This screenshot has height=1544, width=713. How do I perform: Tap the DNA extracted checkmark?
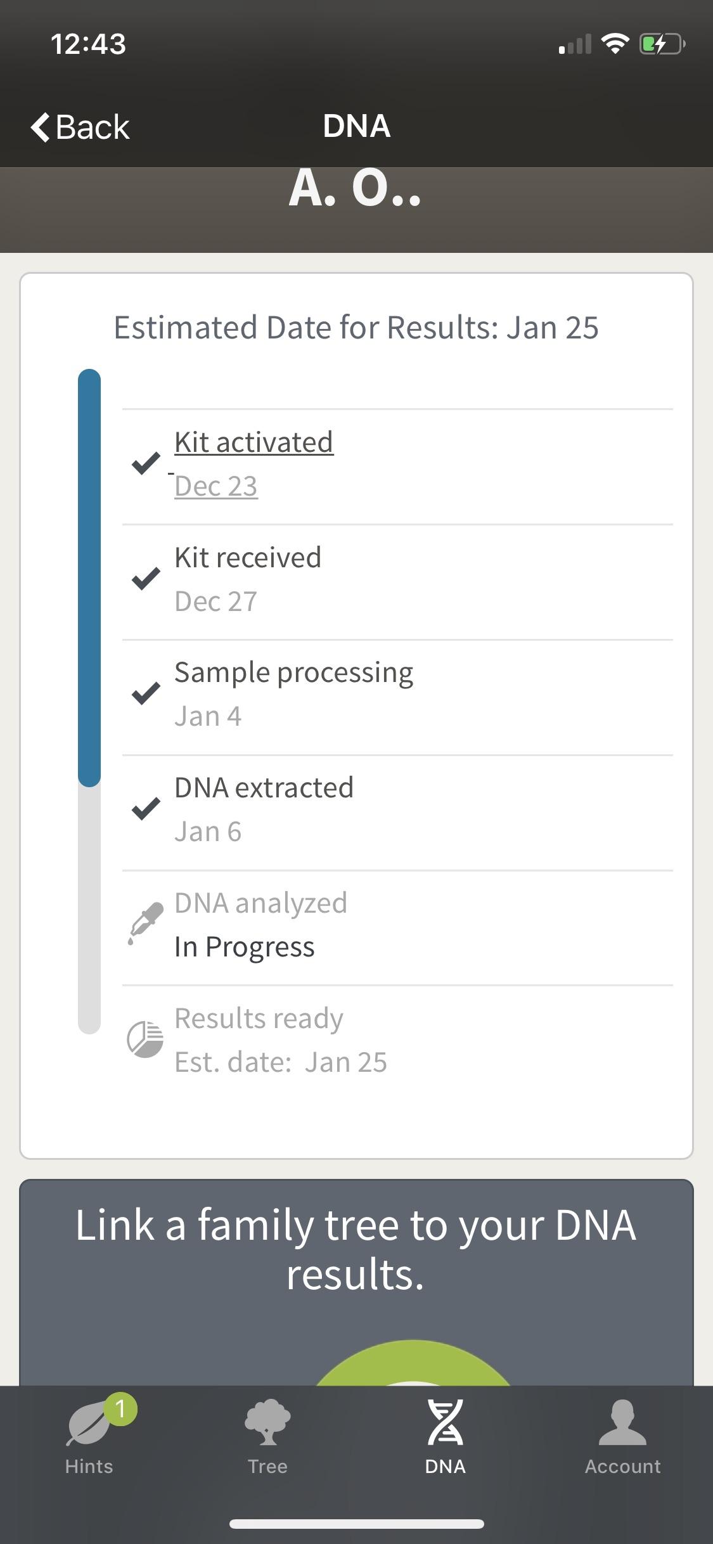146,809
